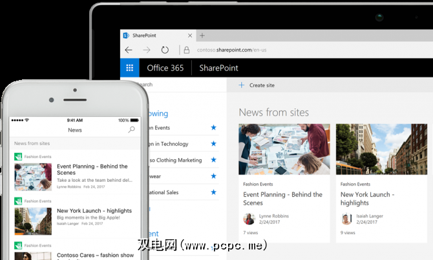
Task: Click the Lynne Robbins author name in browser
Action: pyautogui.click(x=274, y=216)
